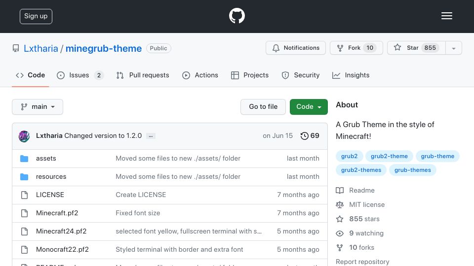
Task: Select the grub2 topic tag
Action: click(349, 156)
